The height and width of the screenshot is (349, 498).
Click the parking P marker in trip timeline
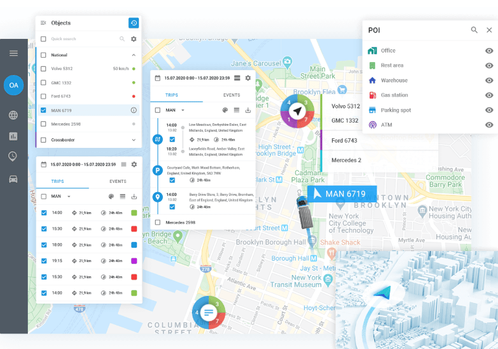click(x=158, y=171)
